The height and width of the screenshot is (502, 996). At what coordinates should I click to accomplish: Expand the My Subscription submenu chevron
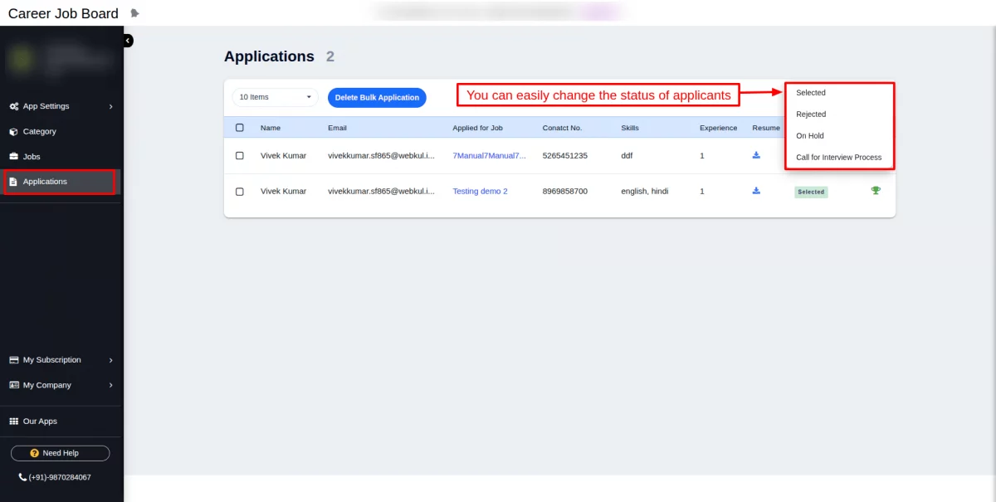110,360
